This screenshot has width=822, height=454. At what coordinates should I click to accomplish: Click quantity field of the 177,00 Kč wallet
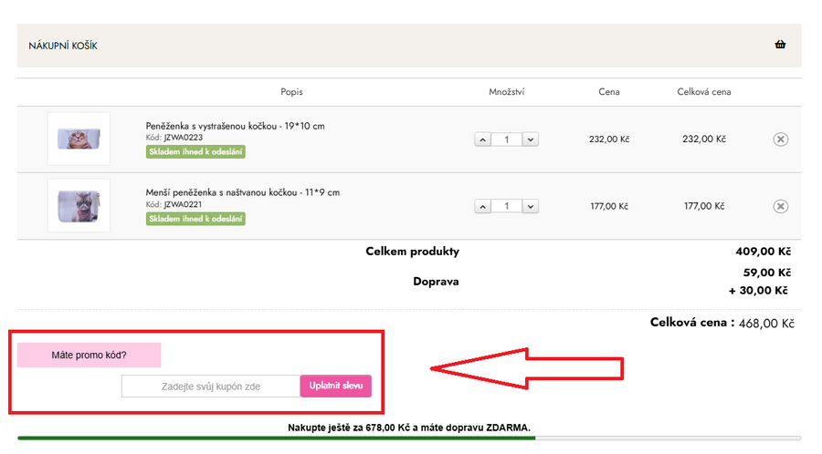[506, 207]
